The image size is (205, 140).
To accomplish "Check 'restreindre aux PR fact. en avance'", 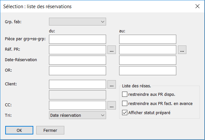I will click(125, 103).
